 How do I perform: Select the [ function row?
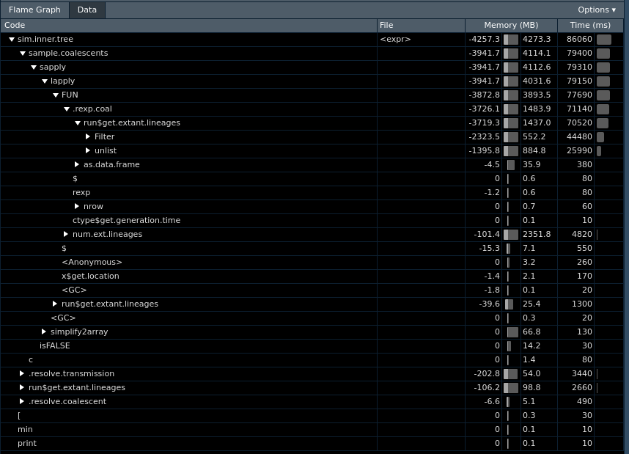[312, 415]
